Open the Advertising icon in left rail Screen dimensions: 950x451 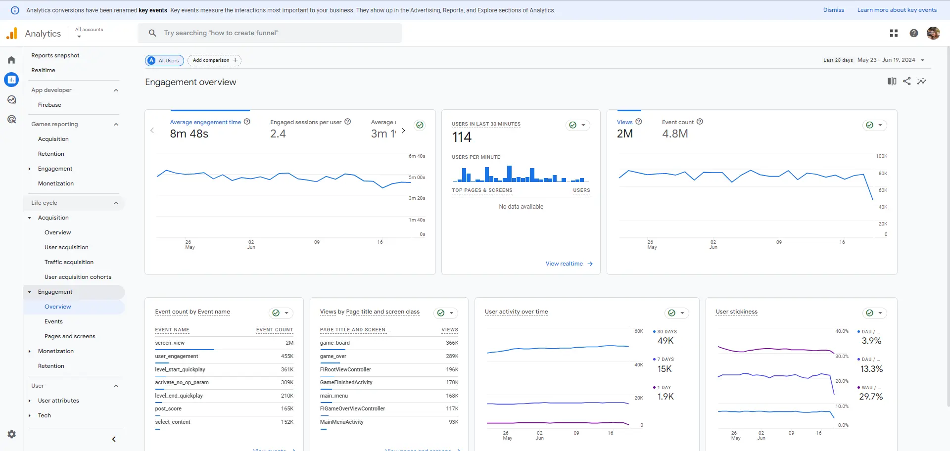tap(11, 119)
